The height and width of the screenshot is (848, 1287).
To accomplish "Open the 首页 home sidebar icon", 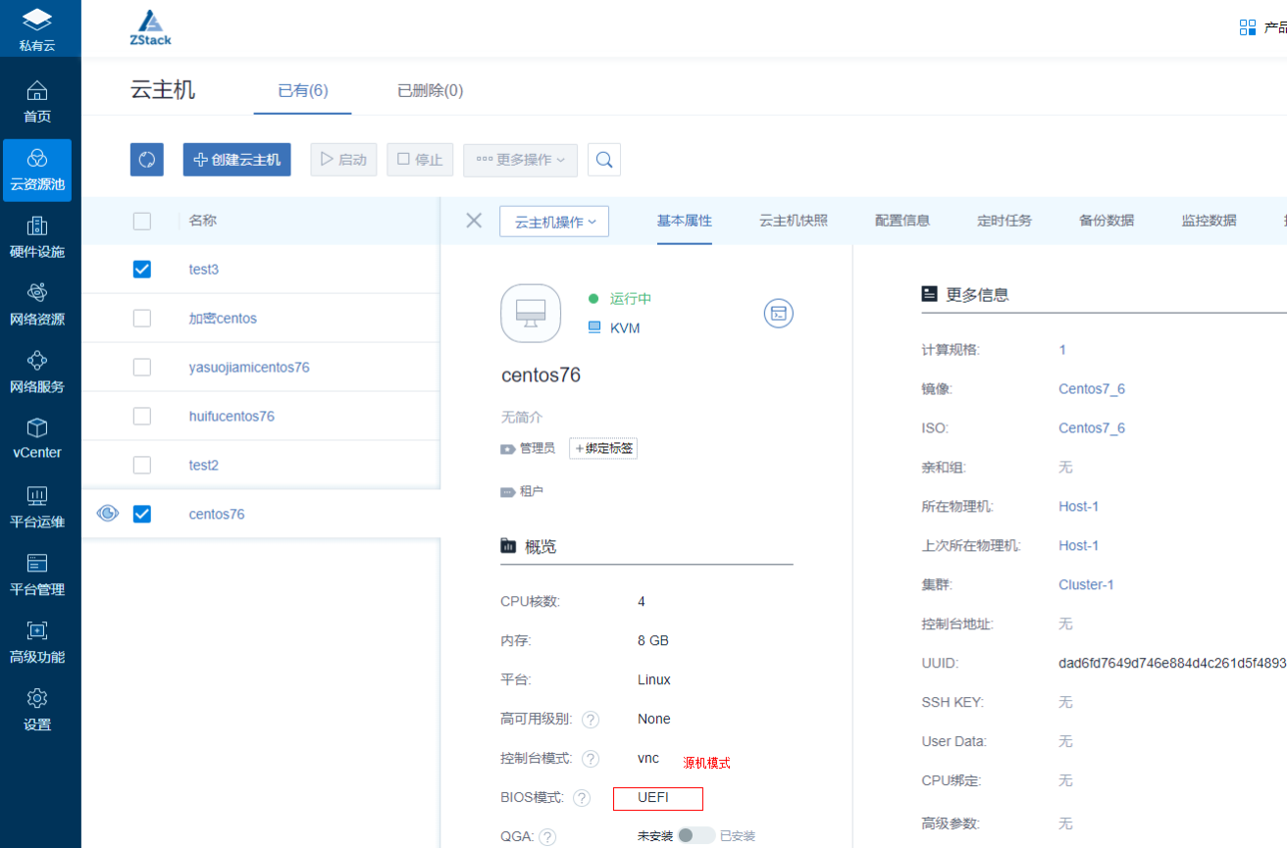I will pos(36,102).
